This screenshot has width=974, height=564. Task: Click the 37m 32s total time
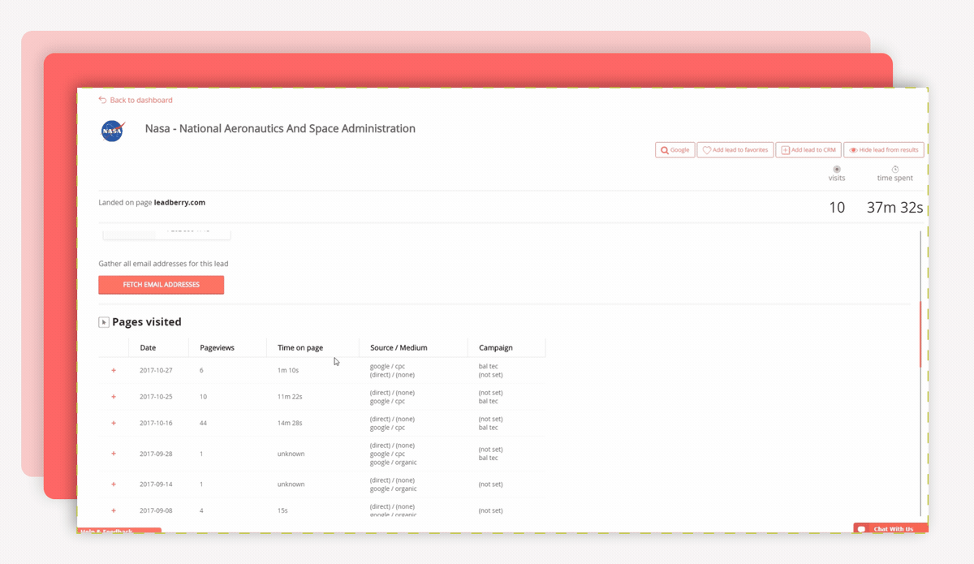[x=894, y=208]
